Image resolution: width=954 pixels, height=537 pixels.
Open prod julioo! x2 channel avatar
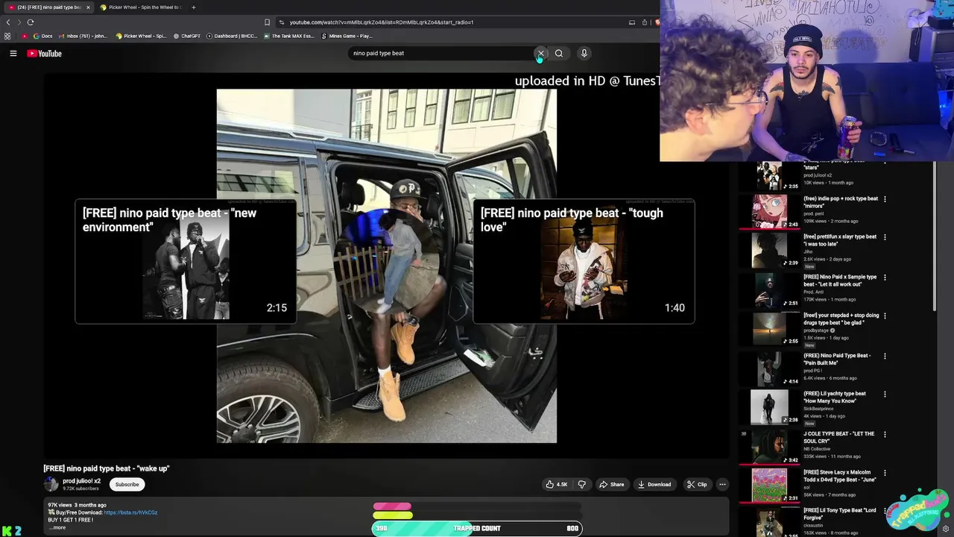[51, 484]
